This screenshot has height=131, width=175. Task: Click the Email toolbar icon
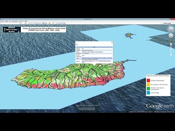click(x=57, y=23)
